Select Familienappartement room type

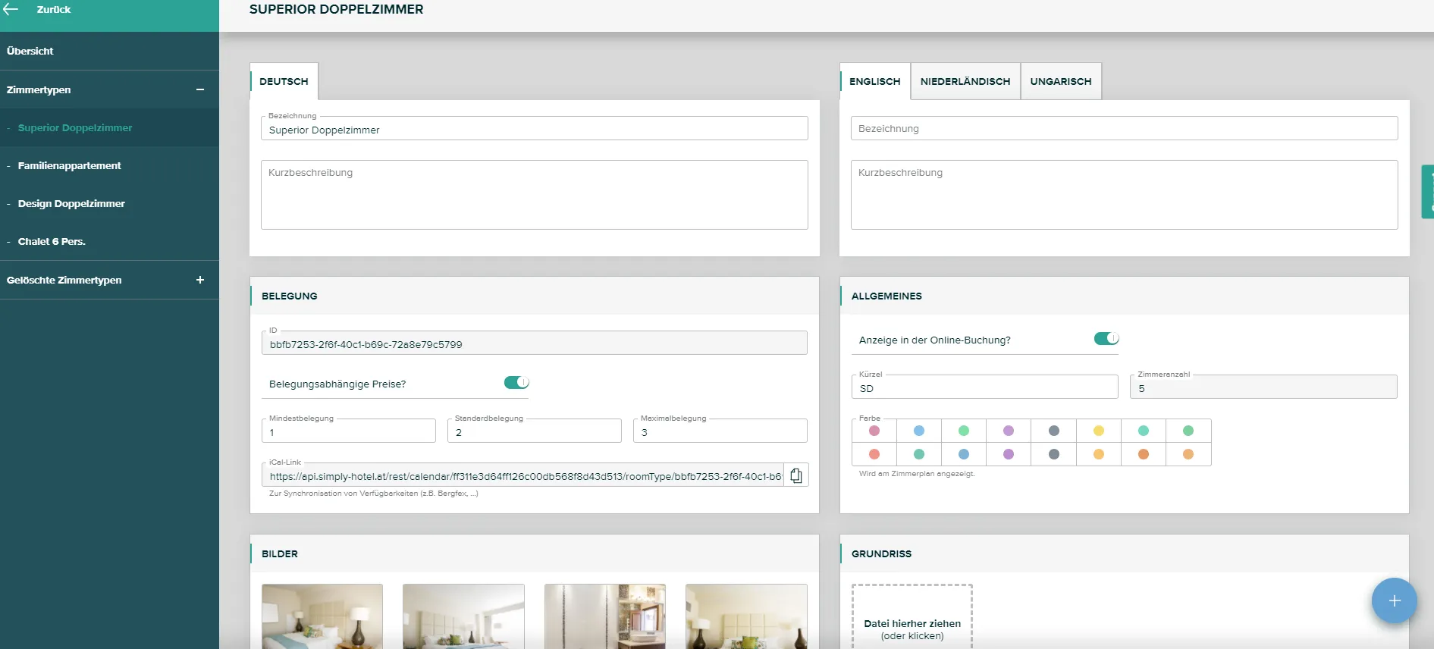click(x=109, y=165)
